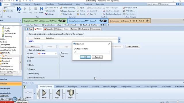This screenshot has width=184, height=103.
Task: Search aspenONE Exchange with magnifier icon
Action: [177, 4]
